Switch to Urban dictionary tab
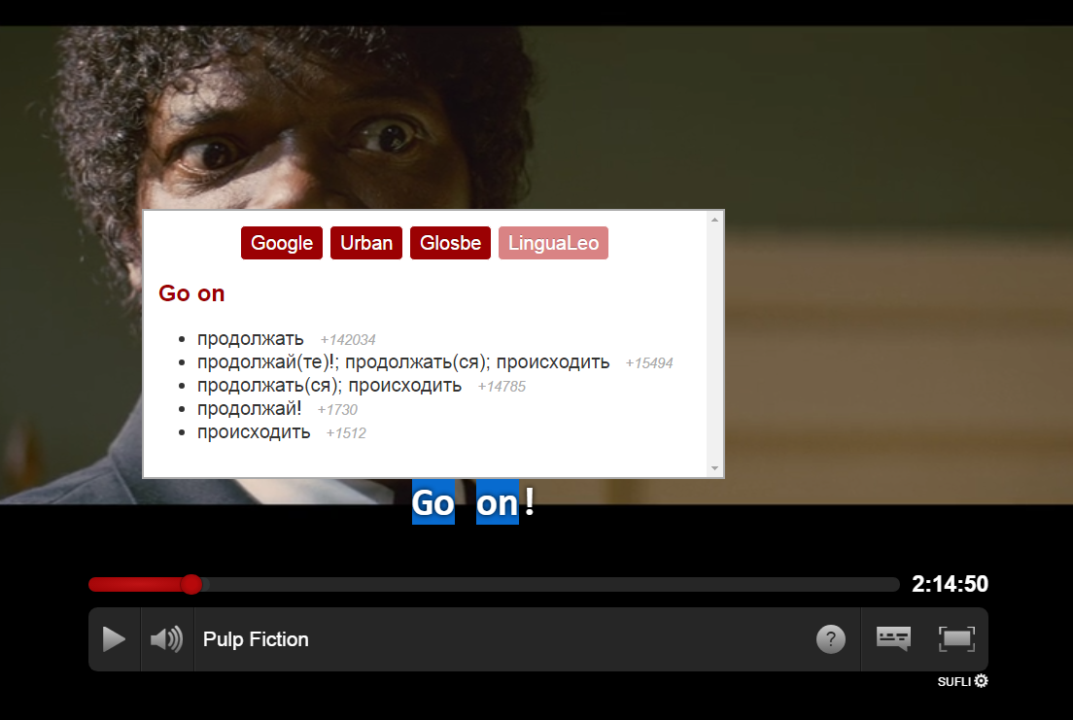This screenshot has height=720, width=1073. pyautogui.click(x=366, y=243)
